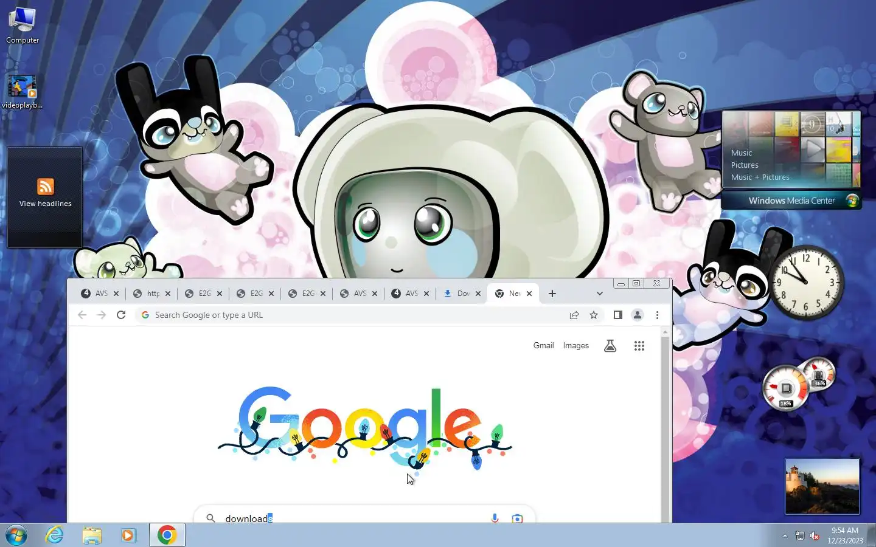The image size is (876, 547).
Task: Reload the page in Chrome
Action: point(121,315)
